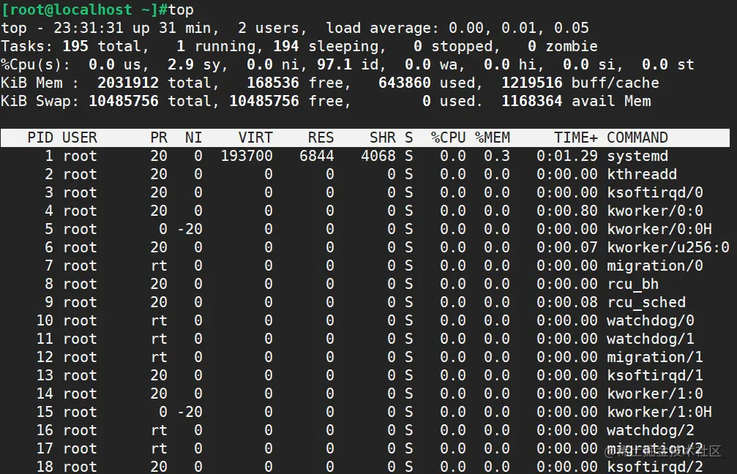Image resolution: width=737 pixels, height=474 pixels.
Task: Click the '193700' VIRT value for systemd
Action: tap(247, 156)
